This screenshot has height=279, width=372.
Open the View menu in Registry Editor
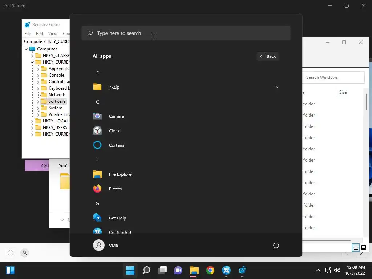pyautogui.click(x=53, y=34)
